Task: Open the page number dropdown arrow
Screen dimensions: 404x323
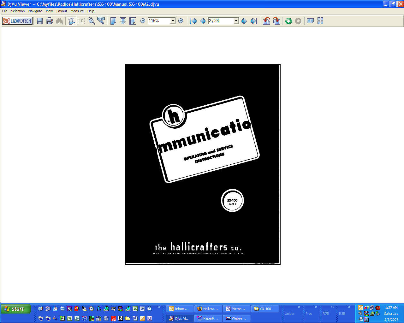Action: 236,21
